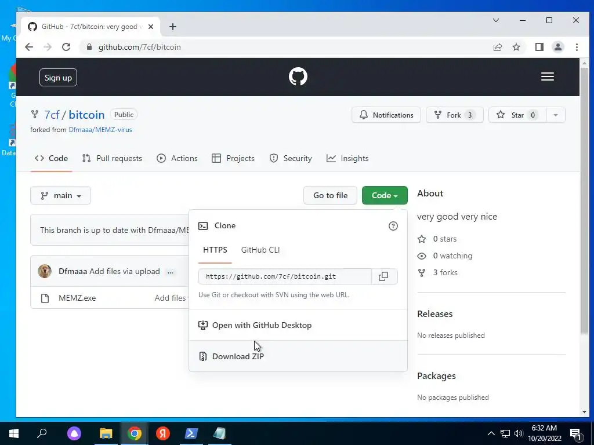Open Windows Start menu
The height and width of the screenshot is (445, 594).
14,433
